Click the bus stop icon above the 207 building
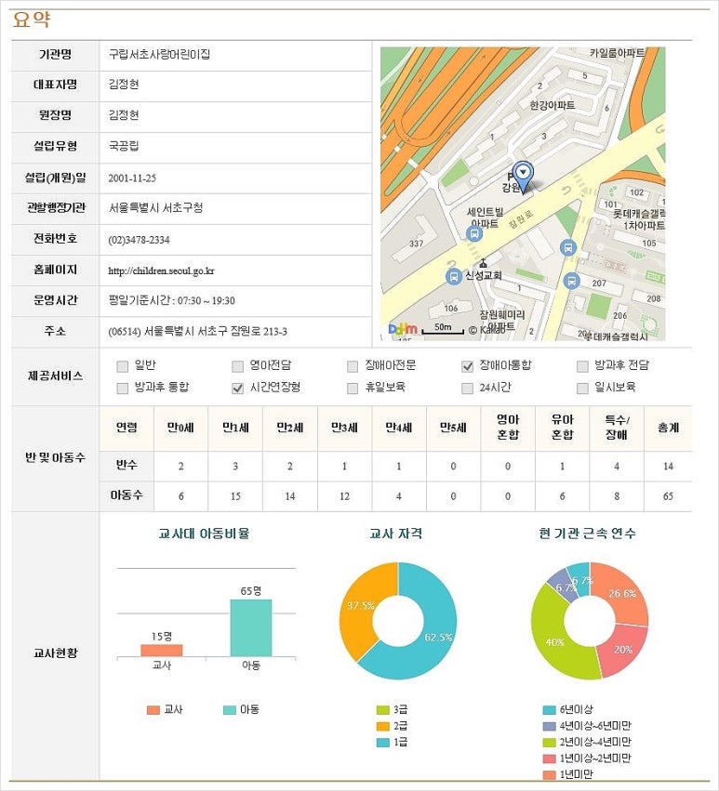The width and height of the screenshot is (719, 791). 568,247
